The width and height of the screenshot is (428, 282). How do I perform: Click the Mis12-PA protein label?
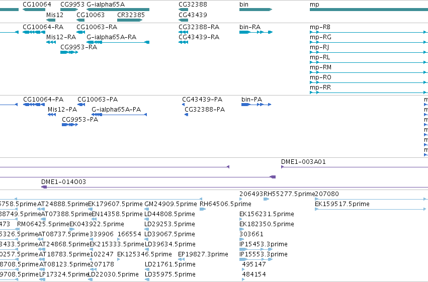(x=62, y=110)
